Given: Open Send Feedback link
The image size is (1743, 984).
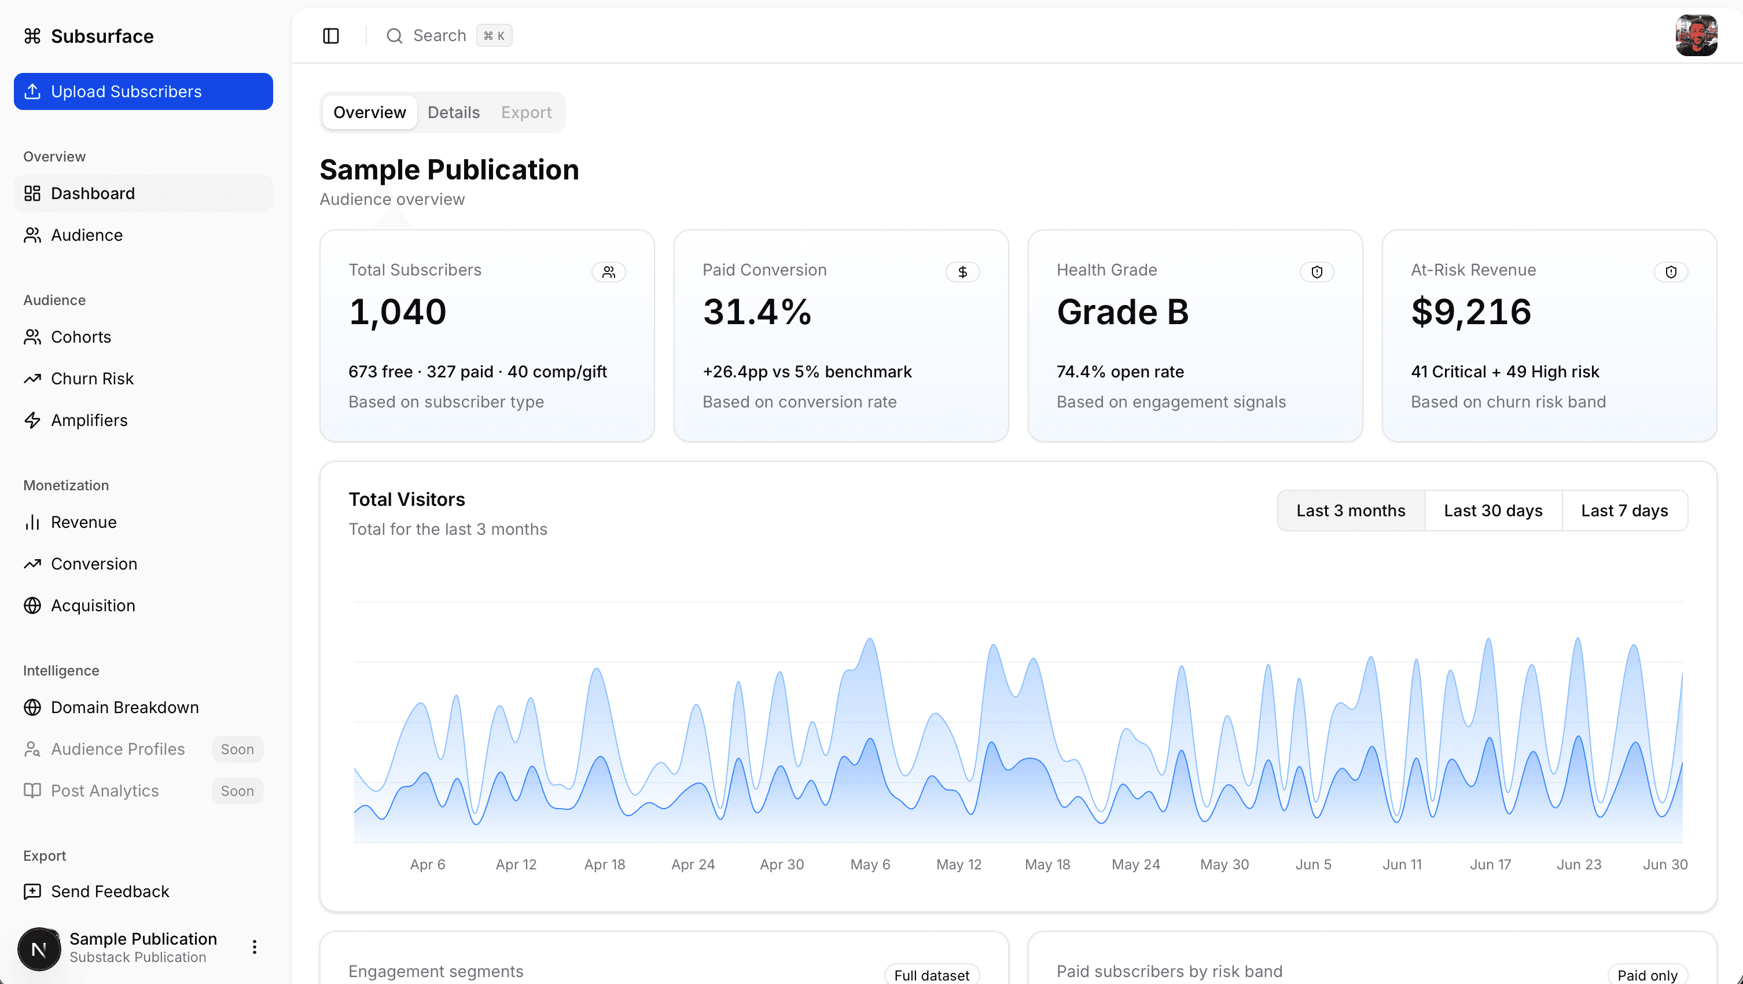Looking at the screenshot, I should [109, 891].
